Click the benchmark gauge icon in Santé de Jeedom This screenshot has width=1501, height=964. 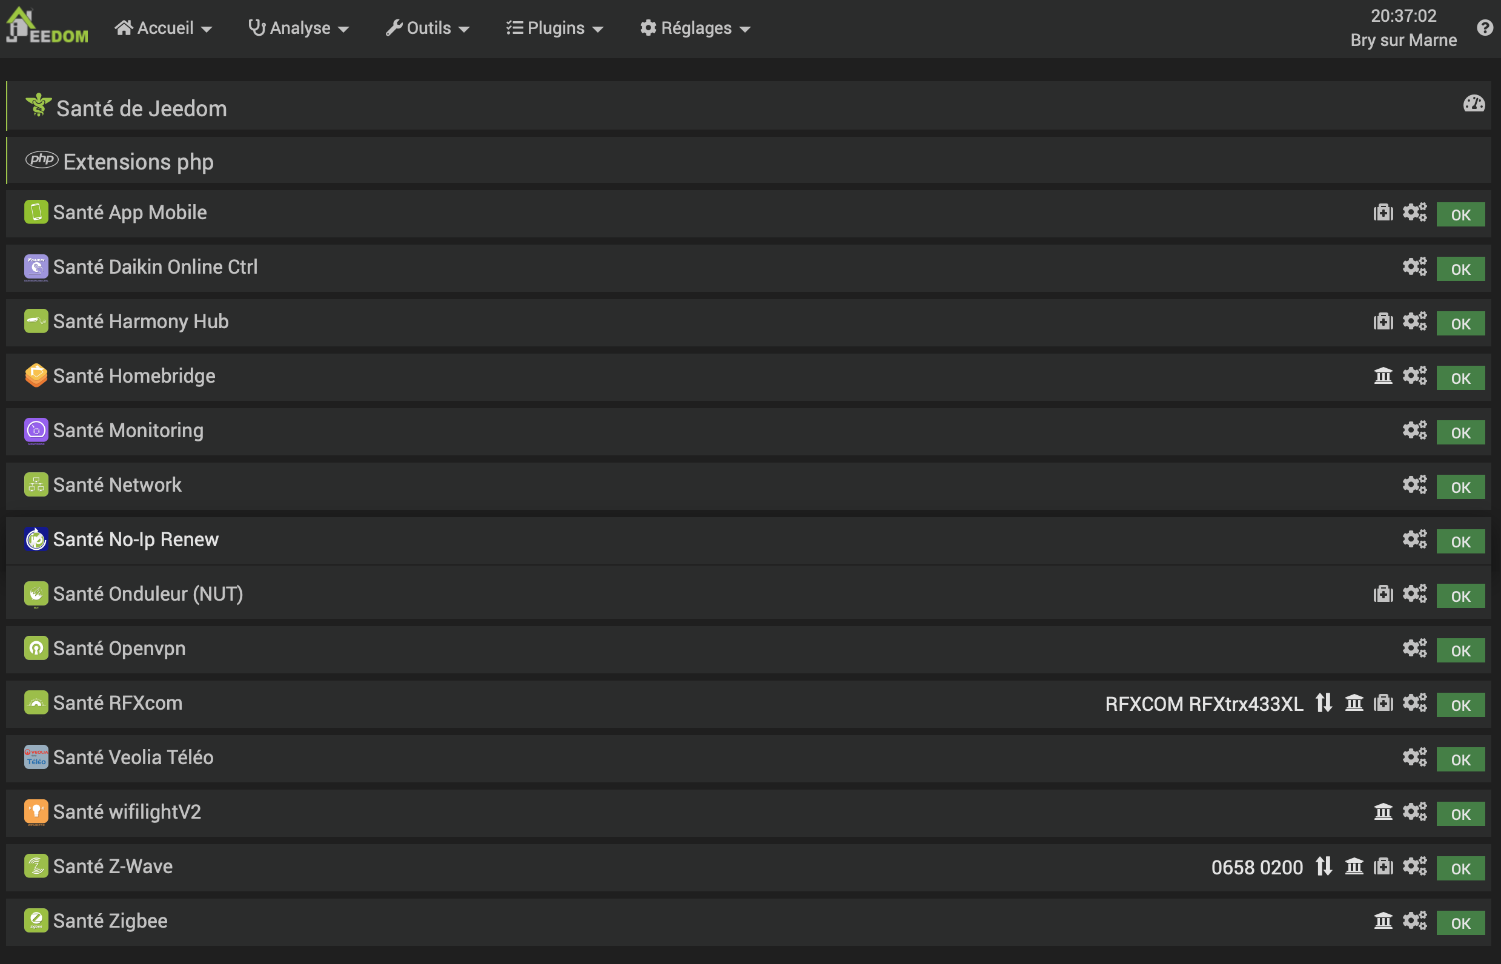point(1474,104)
